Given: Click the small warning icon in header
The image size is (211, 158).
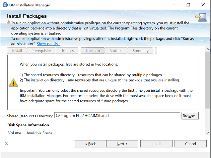Looking at the screenshot, I should point(9,22).
